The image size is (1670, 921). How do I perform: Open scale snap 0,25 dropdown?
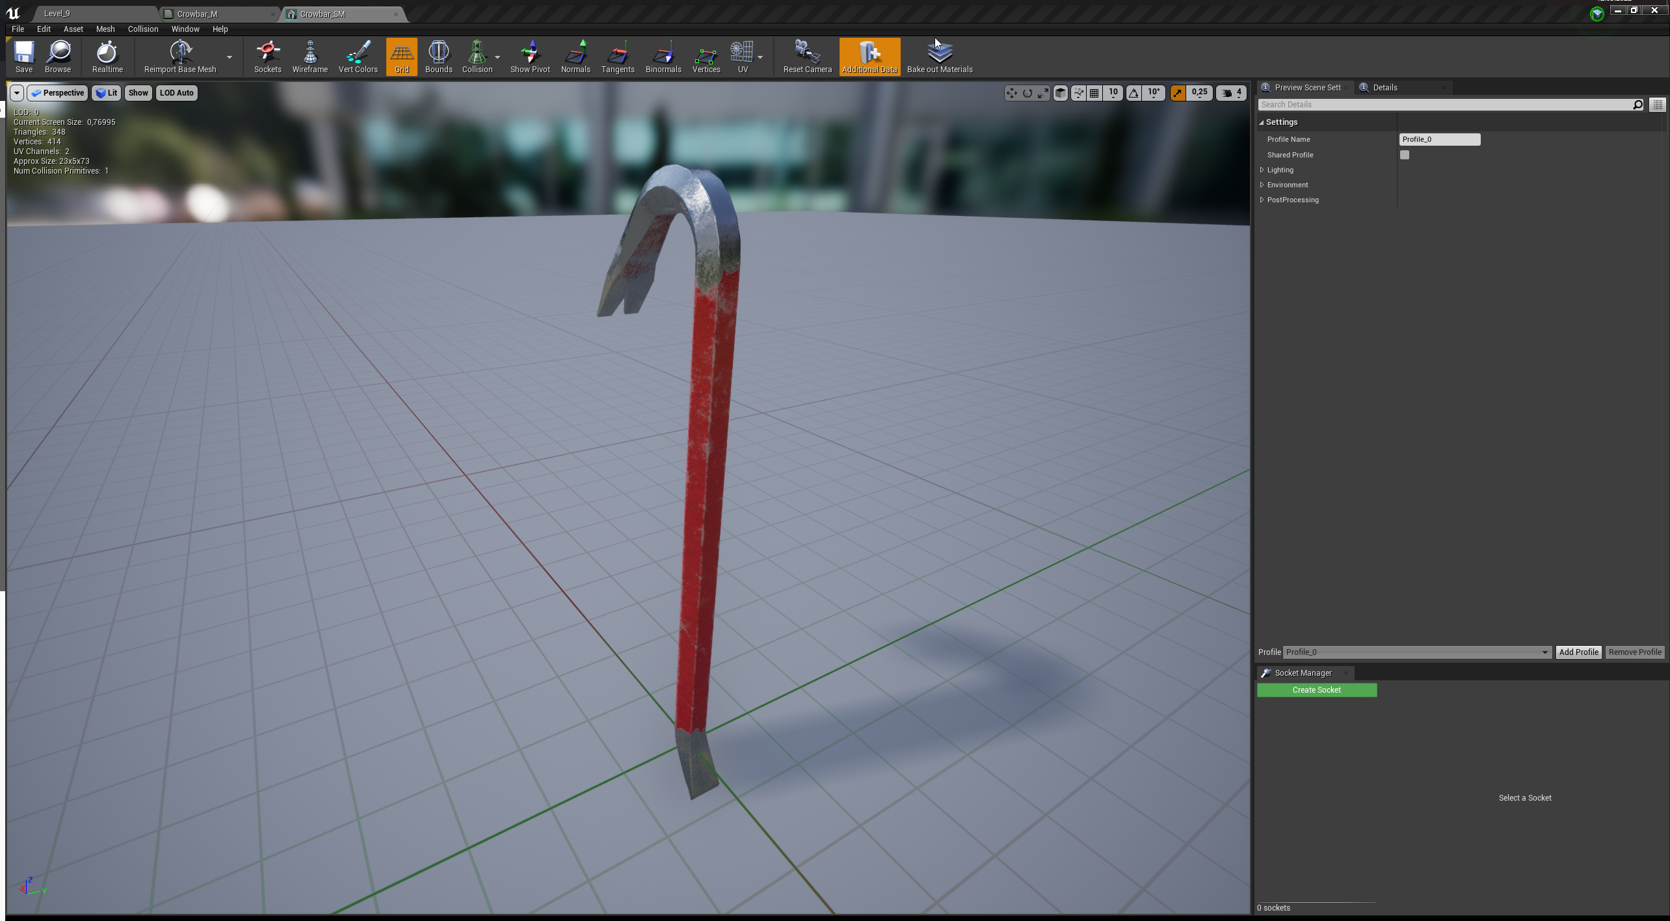1200,93
